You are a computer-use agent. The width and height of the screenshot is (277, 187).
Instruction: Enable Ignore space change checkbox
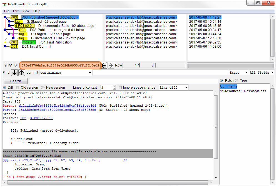120,88
